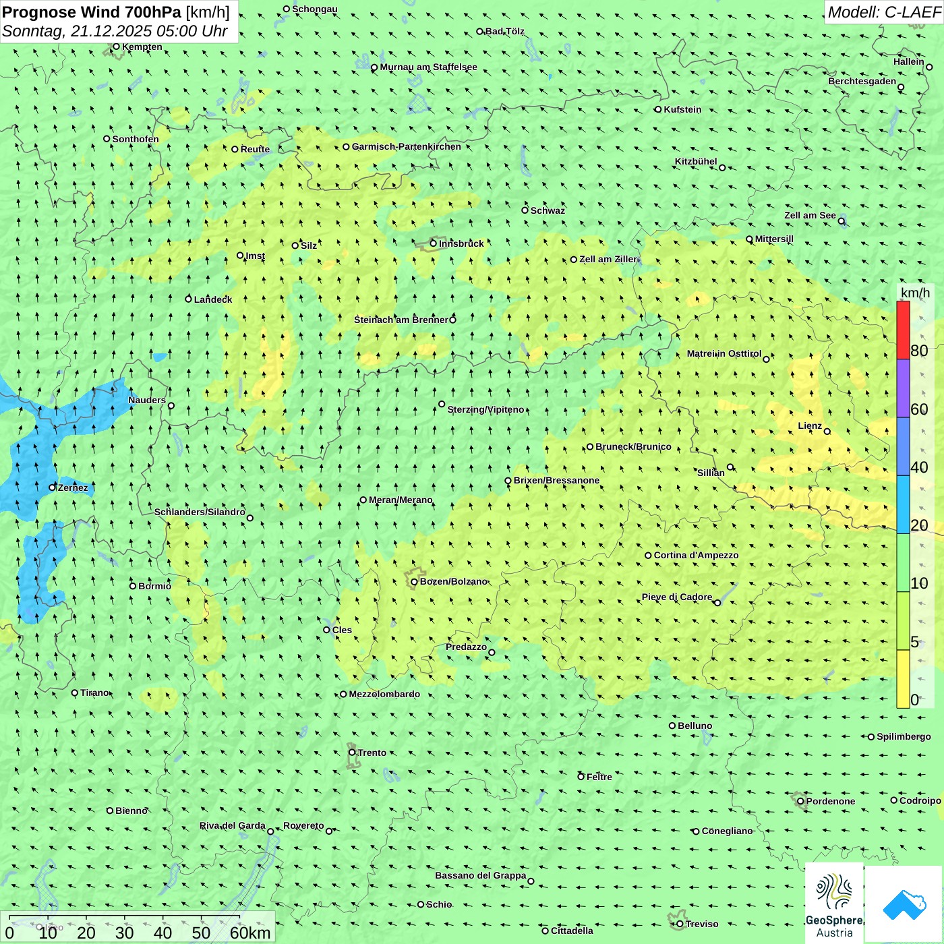The height and width of the screenshot is (944, 944).
Task: Select the Pordenone city label
Action: click(831, 801)
